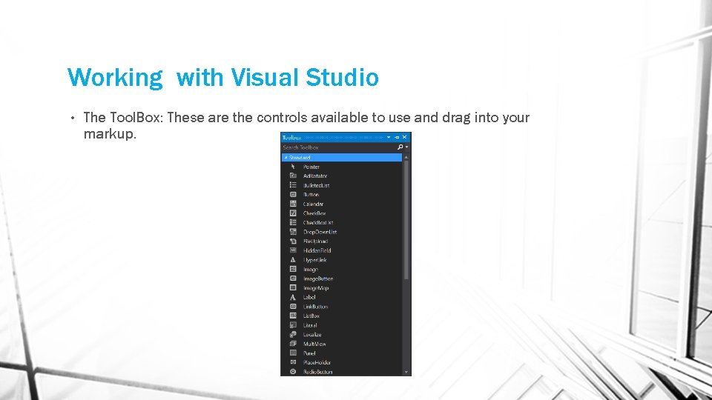Click the Search Toolbox field
Image resolution: width=712 pixels, height=400 pixels.
(x=339, y=147)
